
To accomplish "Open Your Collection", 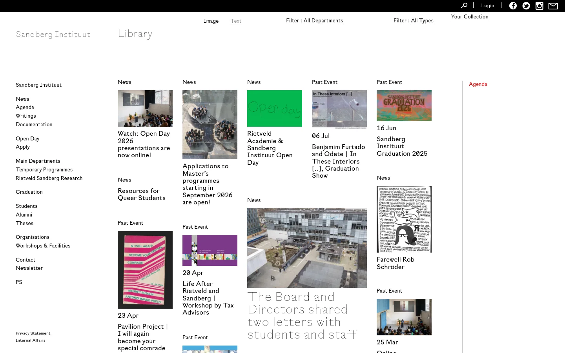I will pos(470,17).
